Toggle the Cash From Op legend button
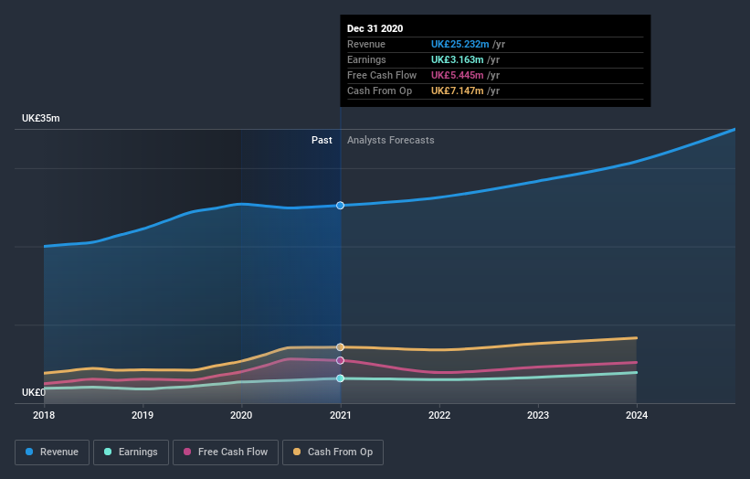The image size is (750, 479). tap(333, 452)
